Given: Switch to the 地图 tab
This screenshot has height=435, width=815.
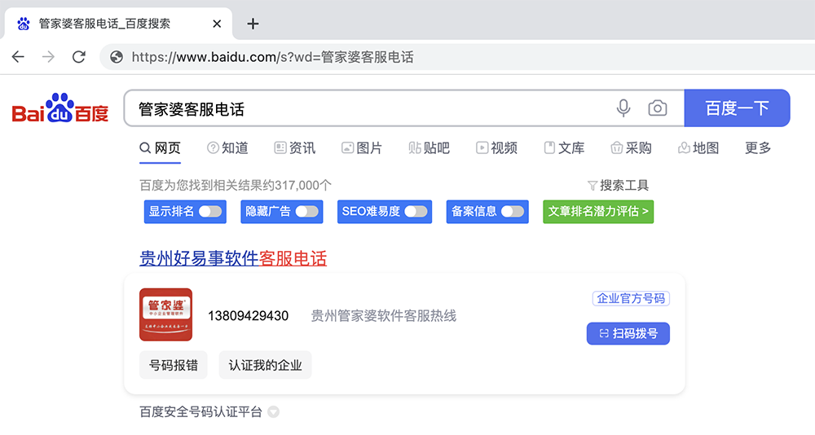Looking at the screenshot, I should (x=698, y=148).
